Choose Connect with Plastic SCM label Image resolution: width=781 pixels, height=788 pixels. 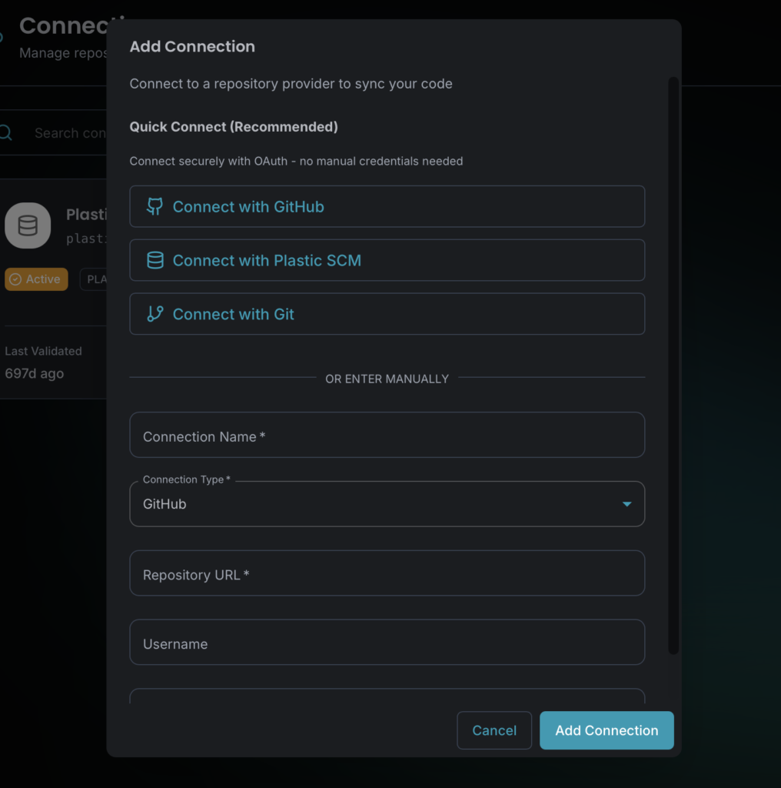tap(267, 260)
